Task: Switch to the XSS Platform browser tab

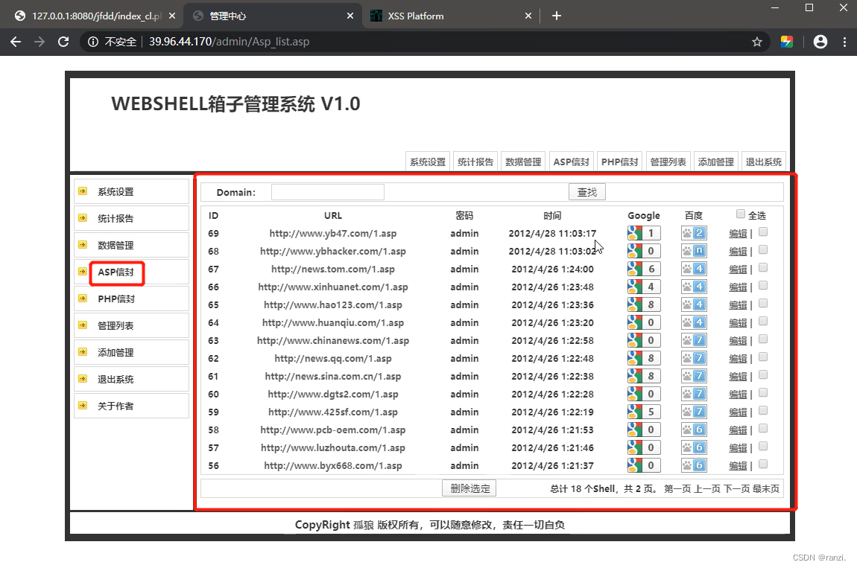Action: 452,16
